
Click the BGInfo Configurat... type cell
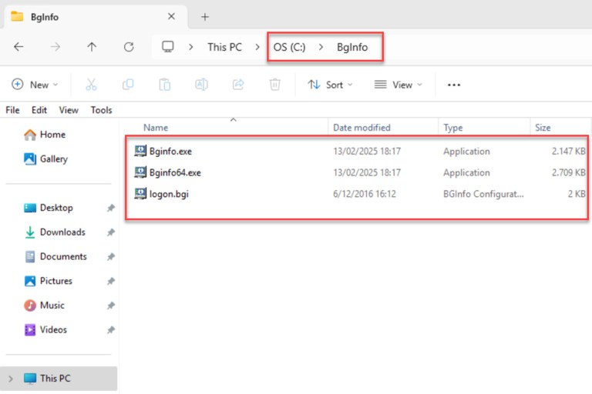tap(483, 194)
